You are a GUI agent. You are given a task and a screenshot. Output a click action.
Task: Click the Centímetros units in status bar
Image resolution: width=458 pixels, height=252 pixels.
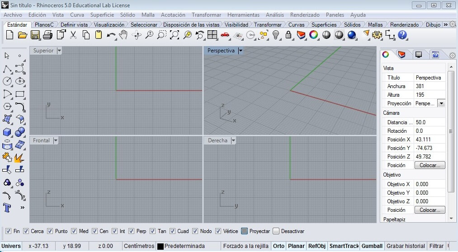point(139,246)
